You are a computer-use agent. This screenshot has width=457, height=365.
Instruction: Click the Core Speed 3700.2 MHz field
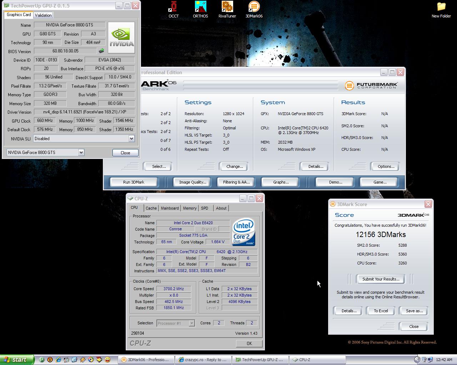174,289
